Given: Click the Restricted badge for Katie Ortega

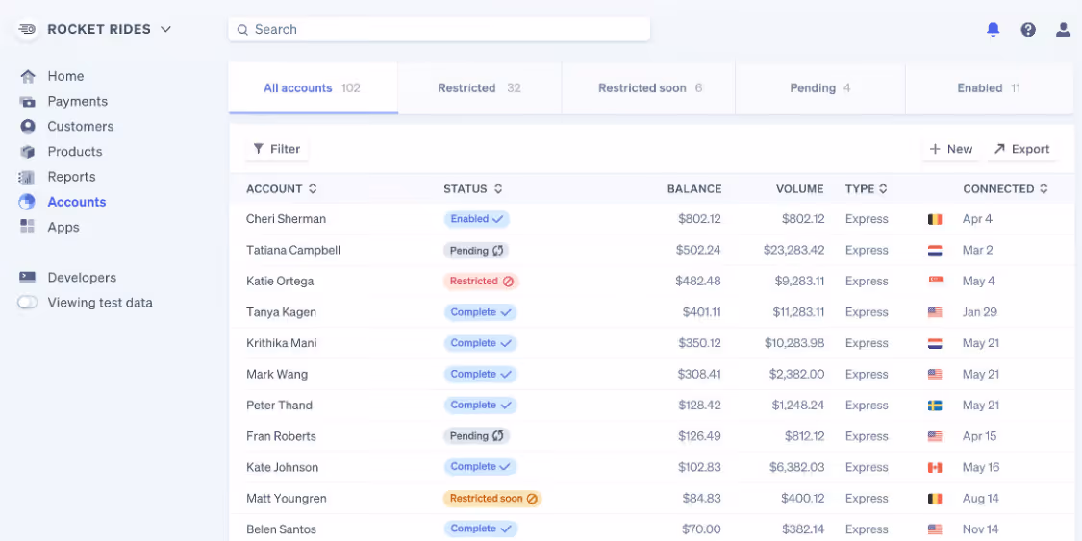Looking at the screenshot, I should pyautogui.click(x=481, y=282).
